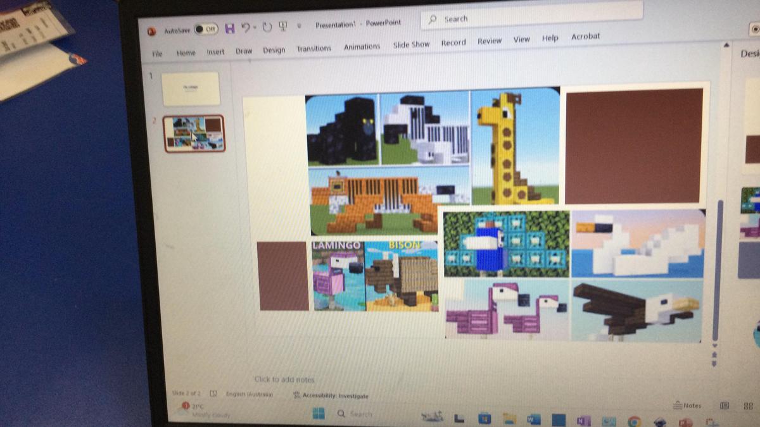760x427 pixels.
Task: Click the 'Click to add notes' area
Action: point(284,380)
